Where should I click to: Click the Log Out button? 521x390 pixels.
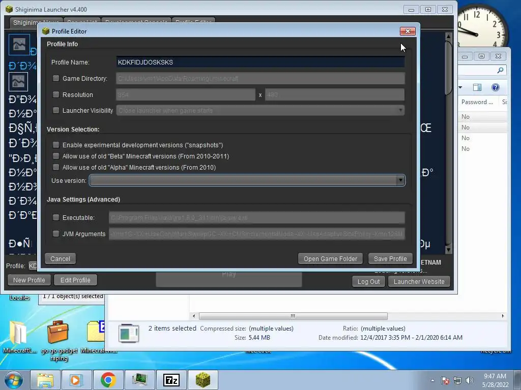[368, 281]
